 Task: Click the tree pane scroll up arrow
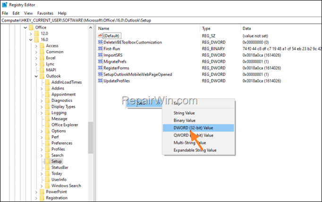pos(91,27)
